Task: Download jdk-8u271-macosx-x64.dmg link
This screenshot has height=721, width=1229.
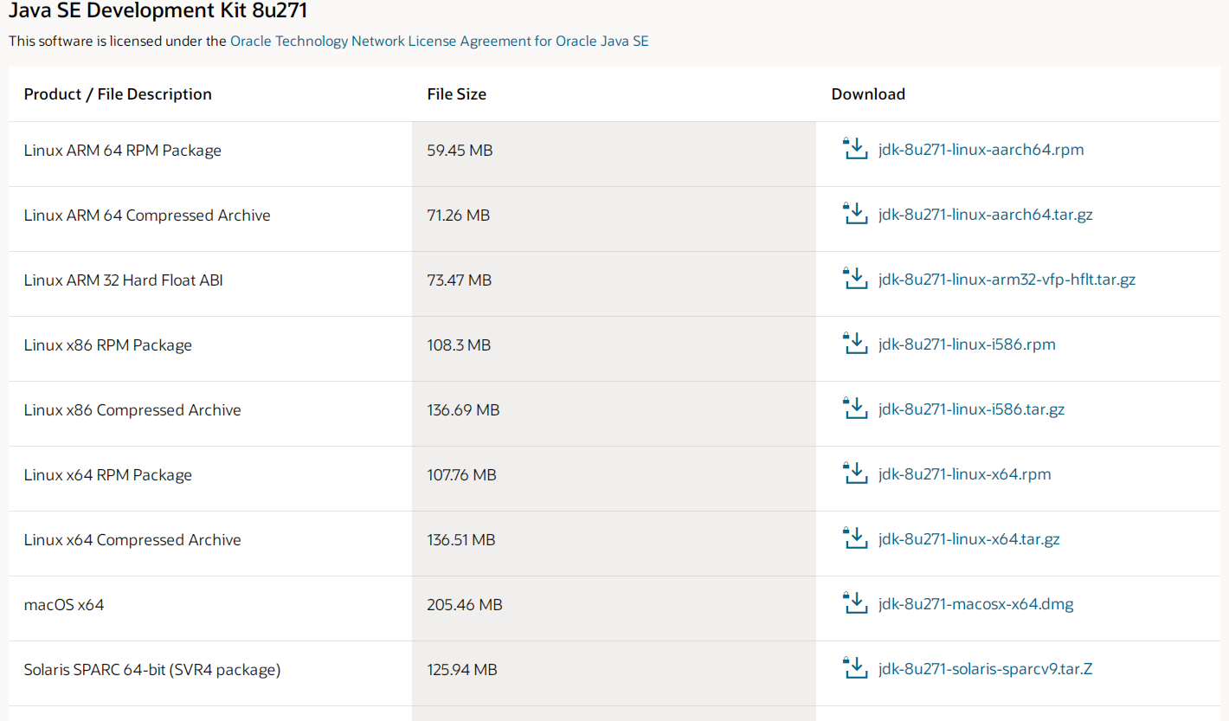Action: 975,604
